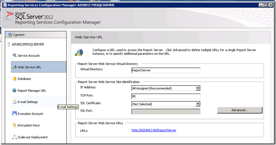The height and width of the screenshot is (145, 276).
Task: Click the Report Manager URL globe icon
Action: click(x=14, y=90)
